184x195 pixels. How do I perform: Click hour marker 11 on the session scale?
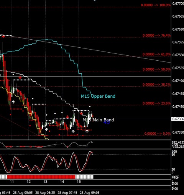click(12, 182)
